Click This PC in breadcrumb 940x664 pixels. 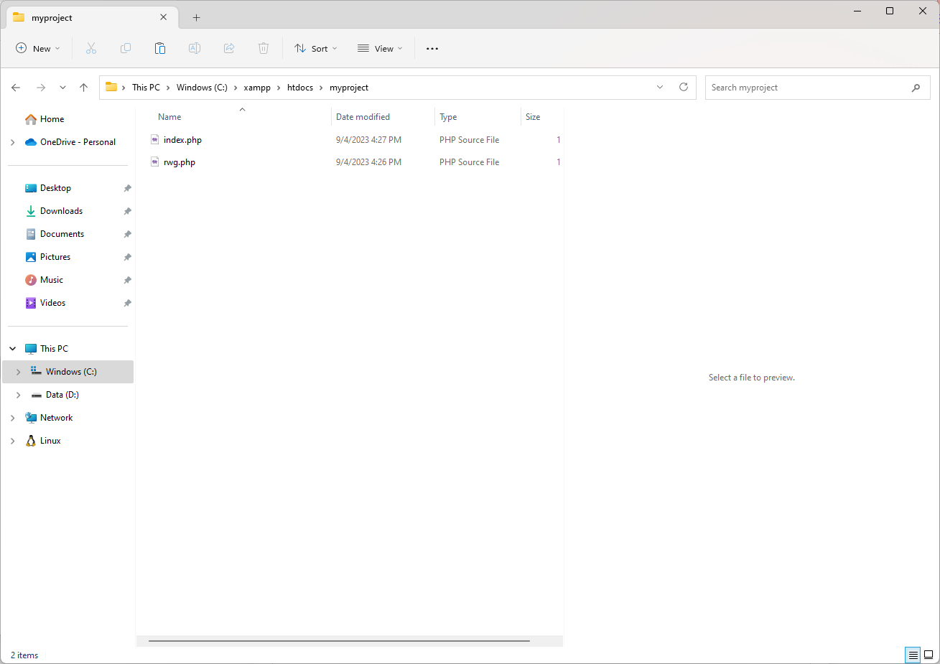coord(146,88)
